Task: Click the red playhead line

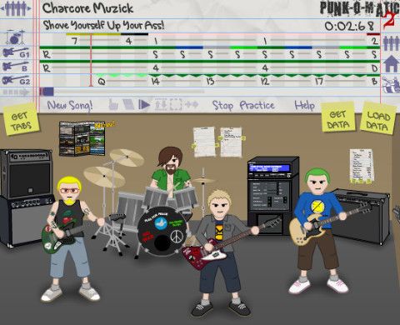Action: [91, 60]
